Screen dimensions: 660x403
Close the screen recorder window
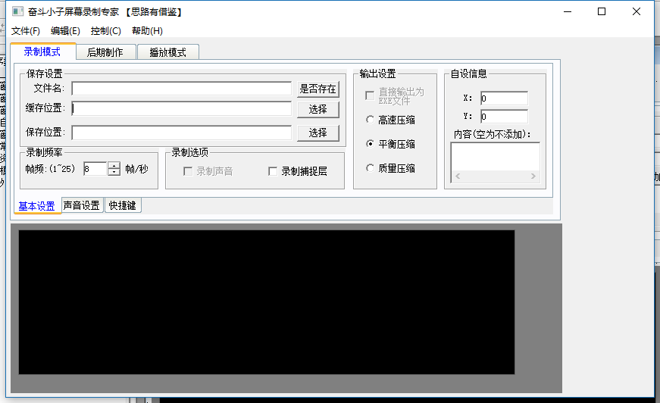point(637,11)
